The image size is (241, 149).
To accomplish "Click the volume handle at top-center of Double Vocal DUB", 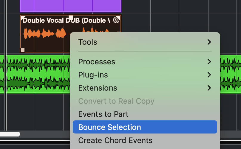I will pos(71,17).
